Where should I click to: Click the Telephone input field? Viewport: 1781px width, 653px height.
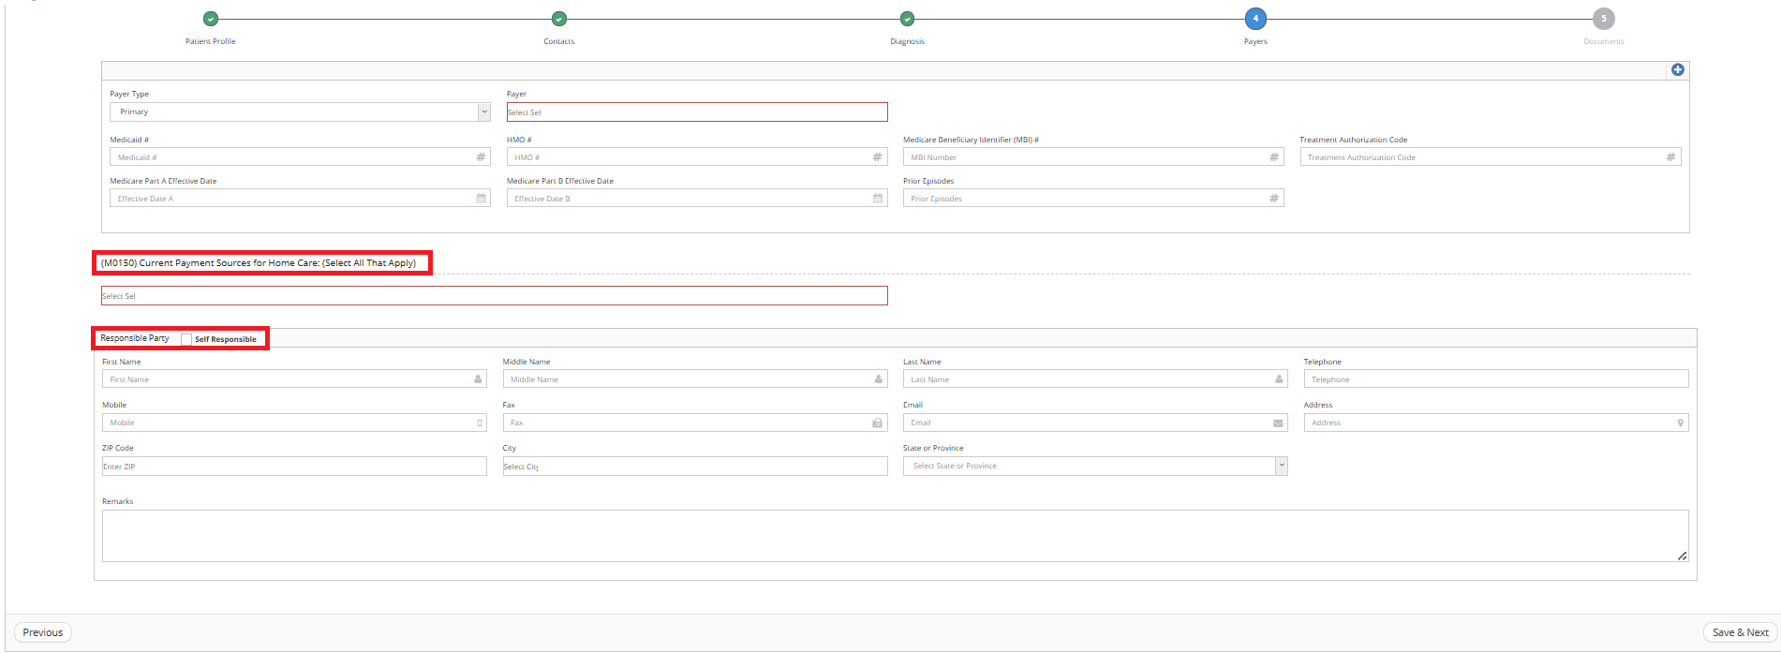(1496, 379)
